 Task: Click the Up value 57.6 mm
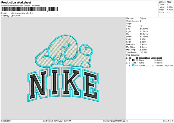pyautogui.click(x=144, y=34)
